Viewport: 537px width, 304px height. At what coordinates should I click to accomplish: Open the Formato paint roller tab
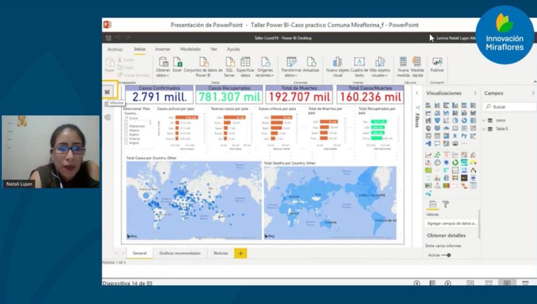tap(446, 204)
